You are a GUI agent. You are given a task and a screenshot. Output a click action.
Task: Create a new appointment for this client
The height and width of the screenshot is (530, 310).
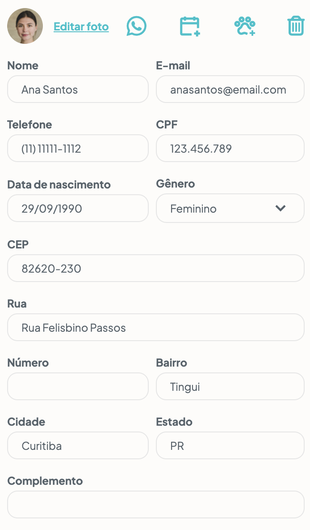coord(190,26)
